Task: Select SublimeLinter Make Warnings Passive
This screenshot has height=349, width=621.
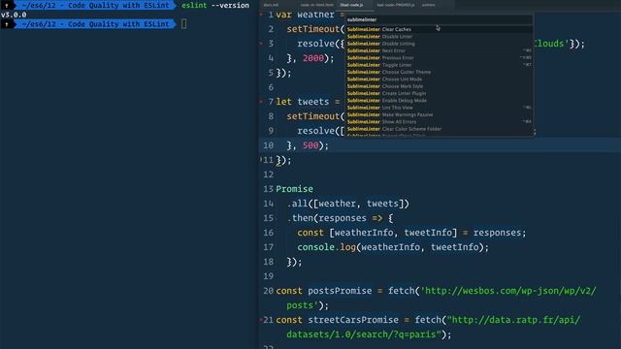Action: tap(439, 114)
